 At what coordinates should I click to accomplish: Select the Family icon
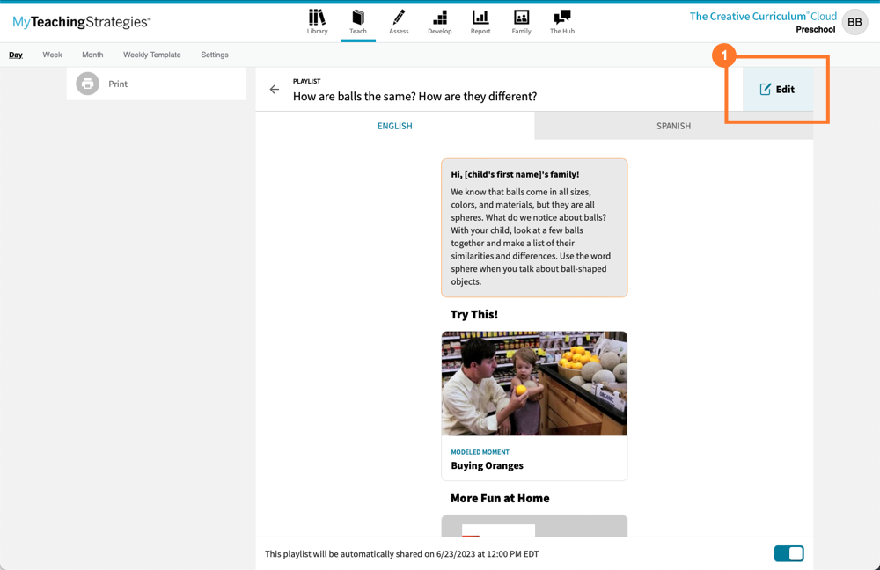pyautogui.click(x=521, y=22)
